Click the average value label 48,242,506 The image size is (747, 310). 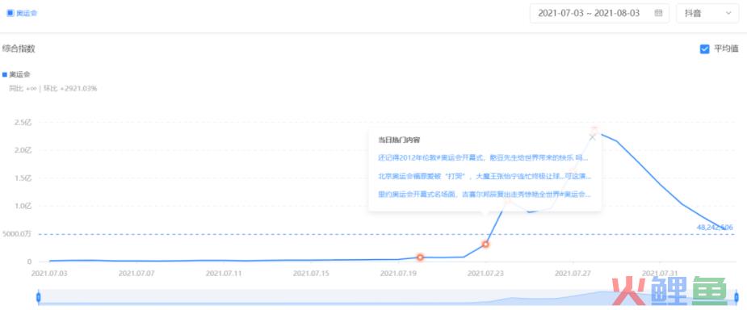coord(715,227)
